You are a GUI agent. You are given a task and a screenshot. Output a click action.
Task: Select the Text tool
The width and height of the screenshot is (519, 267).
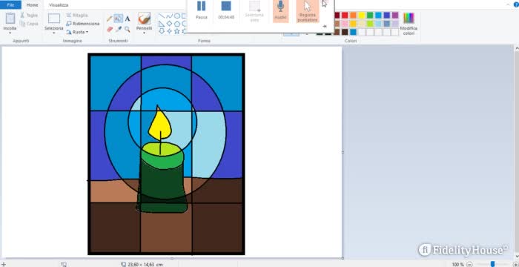[x=128, y=19]
